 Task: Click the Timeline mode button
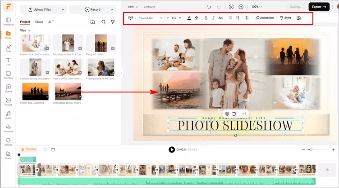[x=28, y=149]
